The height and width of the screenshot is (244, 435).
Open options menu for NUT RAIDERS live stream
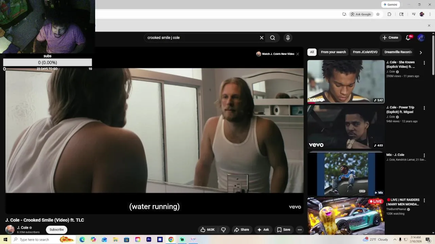[424, 201]
